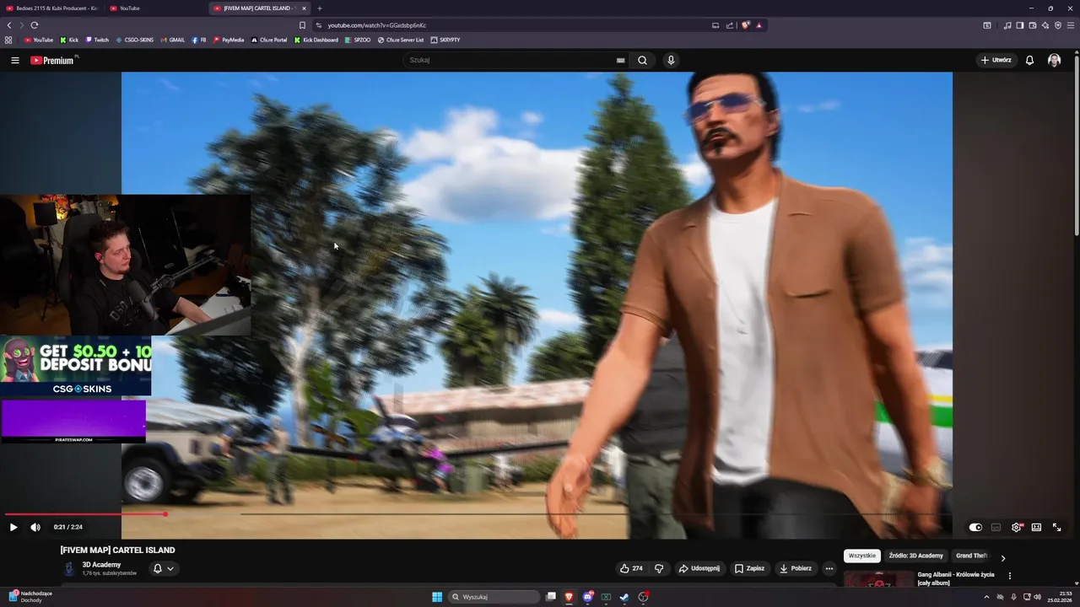Select the Źródło: 3D Academy chip
Image resolution: width=1080 pixels, height=607 pixels.
pos(915,556)
